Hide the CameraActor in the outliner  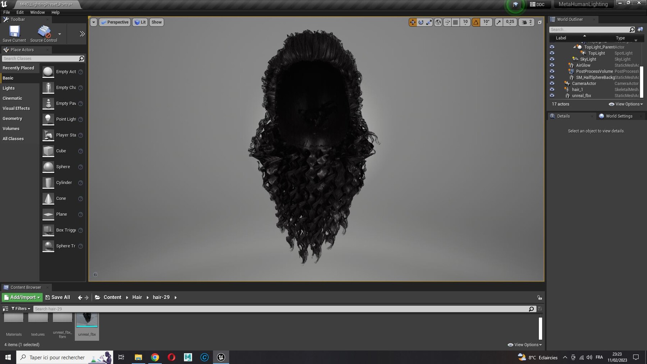(552, 84)
